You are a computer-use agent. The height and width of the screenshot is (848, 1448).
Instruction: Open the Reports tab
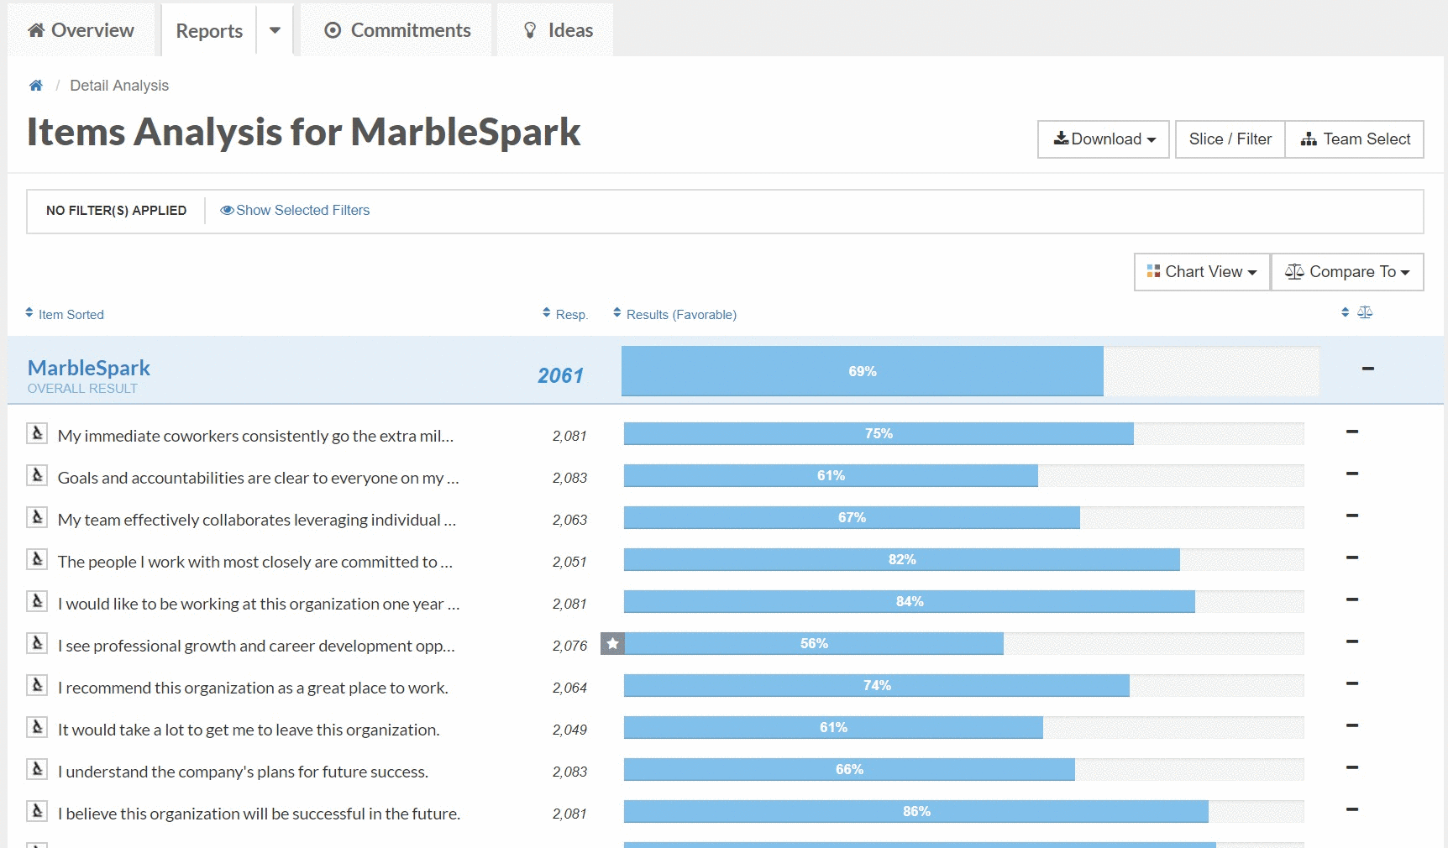click(209, 31)
